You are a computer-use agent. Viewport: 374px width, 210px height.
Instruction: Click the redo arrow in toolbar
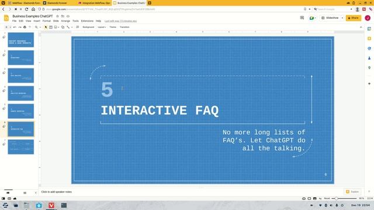[20, 27]
